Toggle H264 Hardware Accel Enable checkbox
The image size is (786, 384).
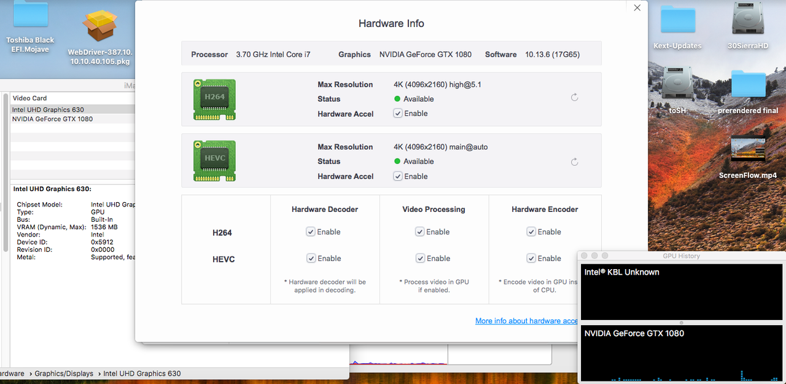[398, 114]
